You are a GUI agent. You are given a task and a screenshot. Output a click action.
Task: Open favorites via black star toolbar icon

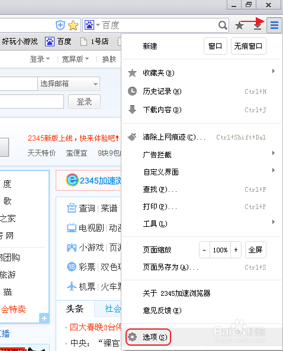pyautogui.click(x=239, y=26)
